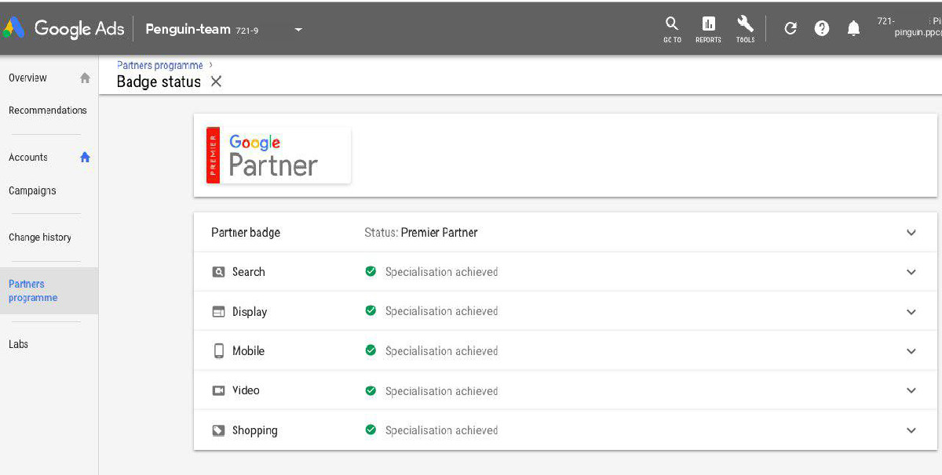Click the account email at top right
Screen dimensions: 942x475
[x=918, y=34]
